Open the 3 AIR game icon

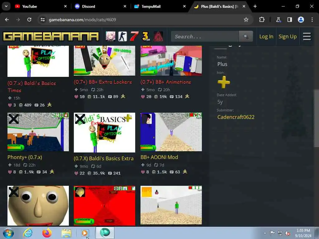click(146, 36)
